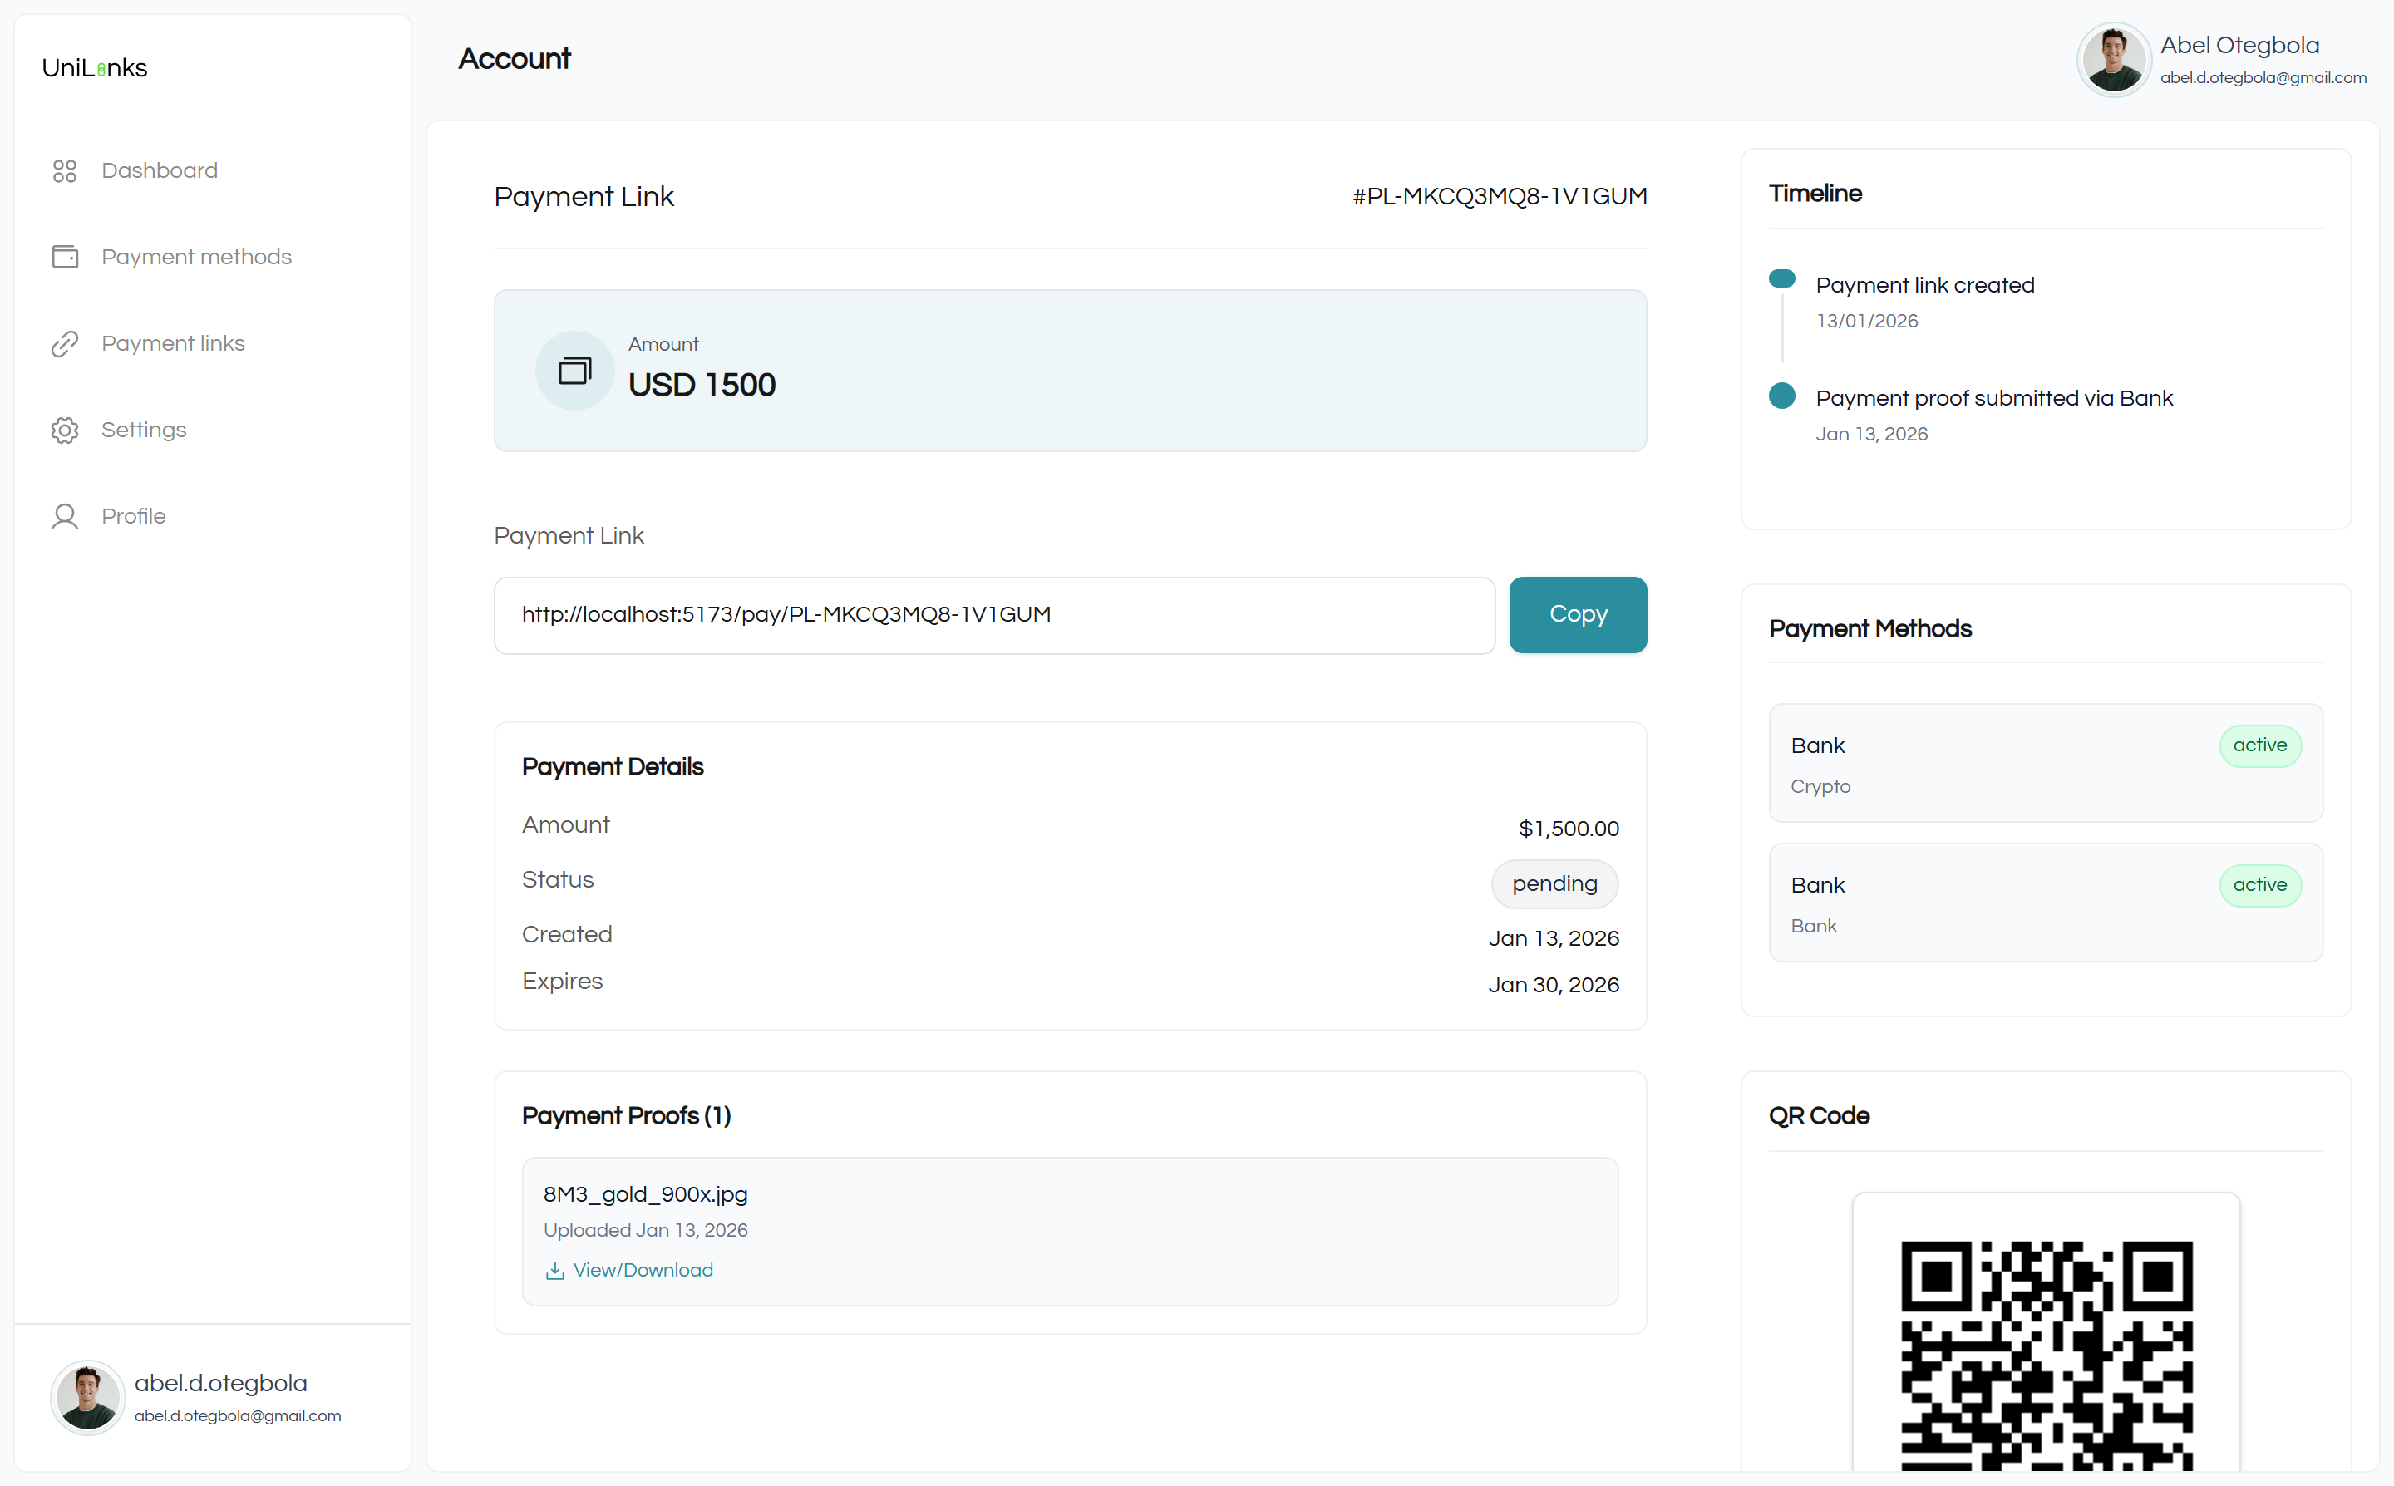This screenshot has height=1486, width=2394.
Task: Click the Dashboard grid icon
Action: pos(65,171)
